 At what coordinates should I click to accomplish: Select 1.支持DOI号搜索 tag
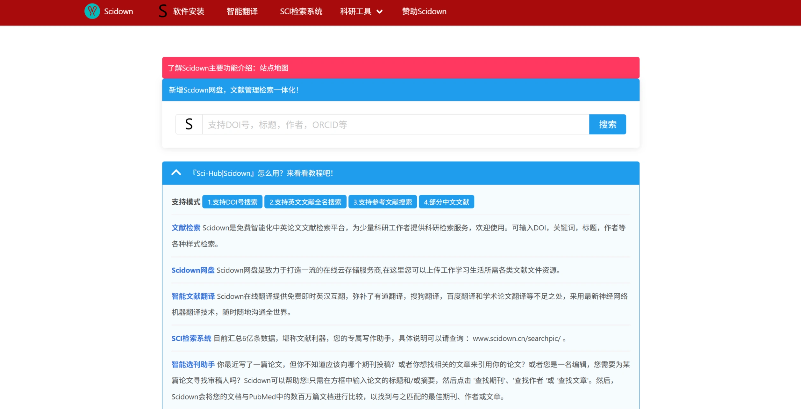point(232,202)
